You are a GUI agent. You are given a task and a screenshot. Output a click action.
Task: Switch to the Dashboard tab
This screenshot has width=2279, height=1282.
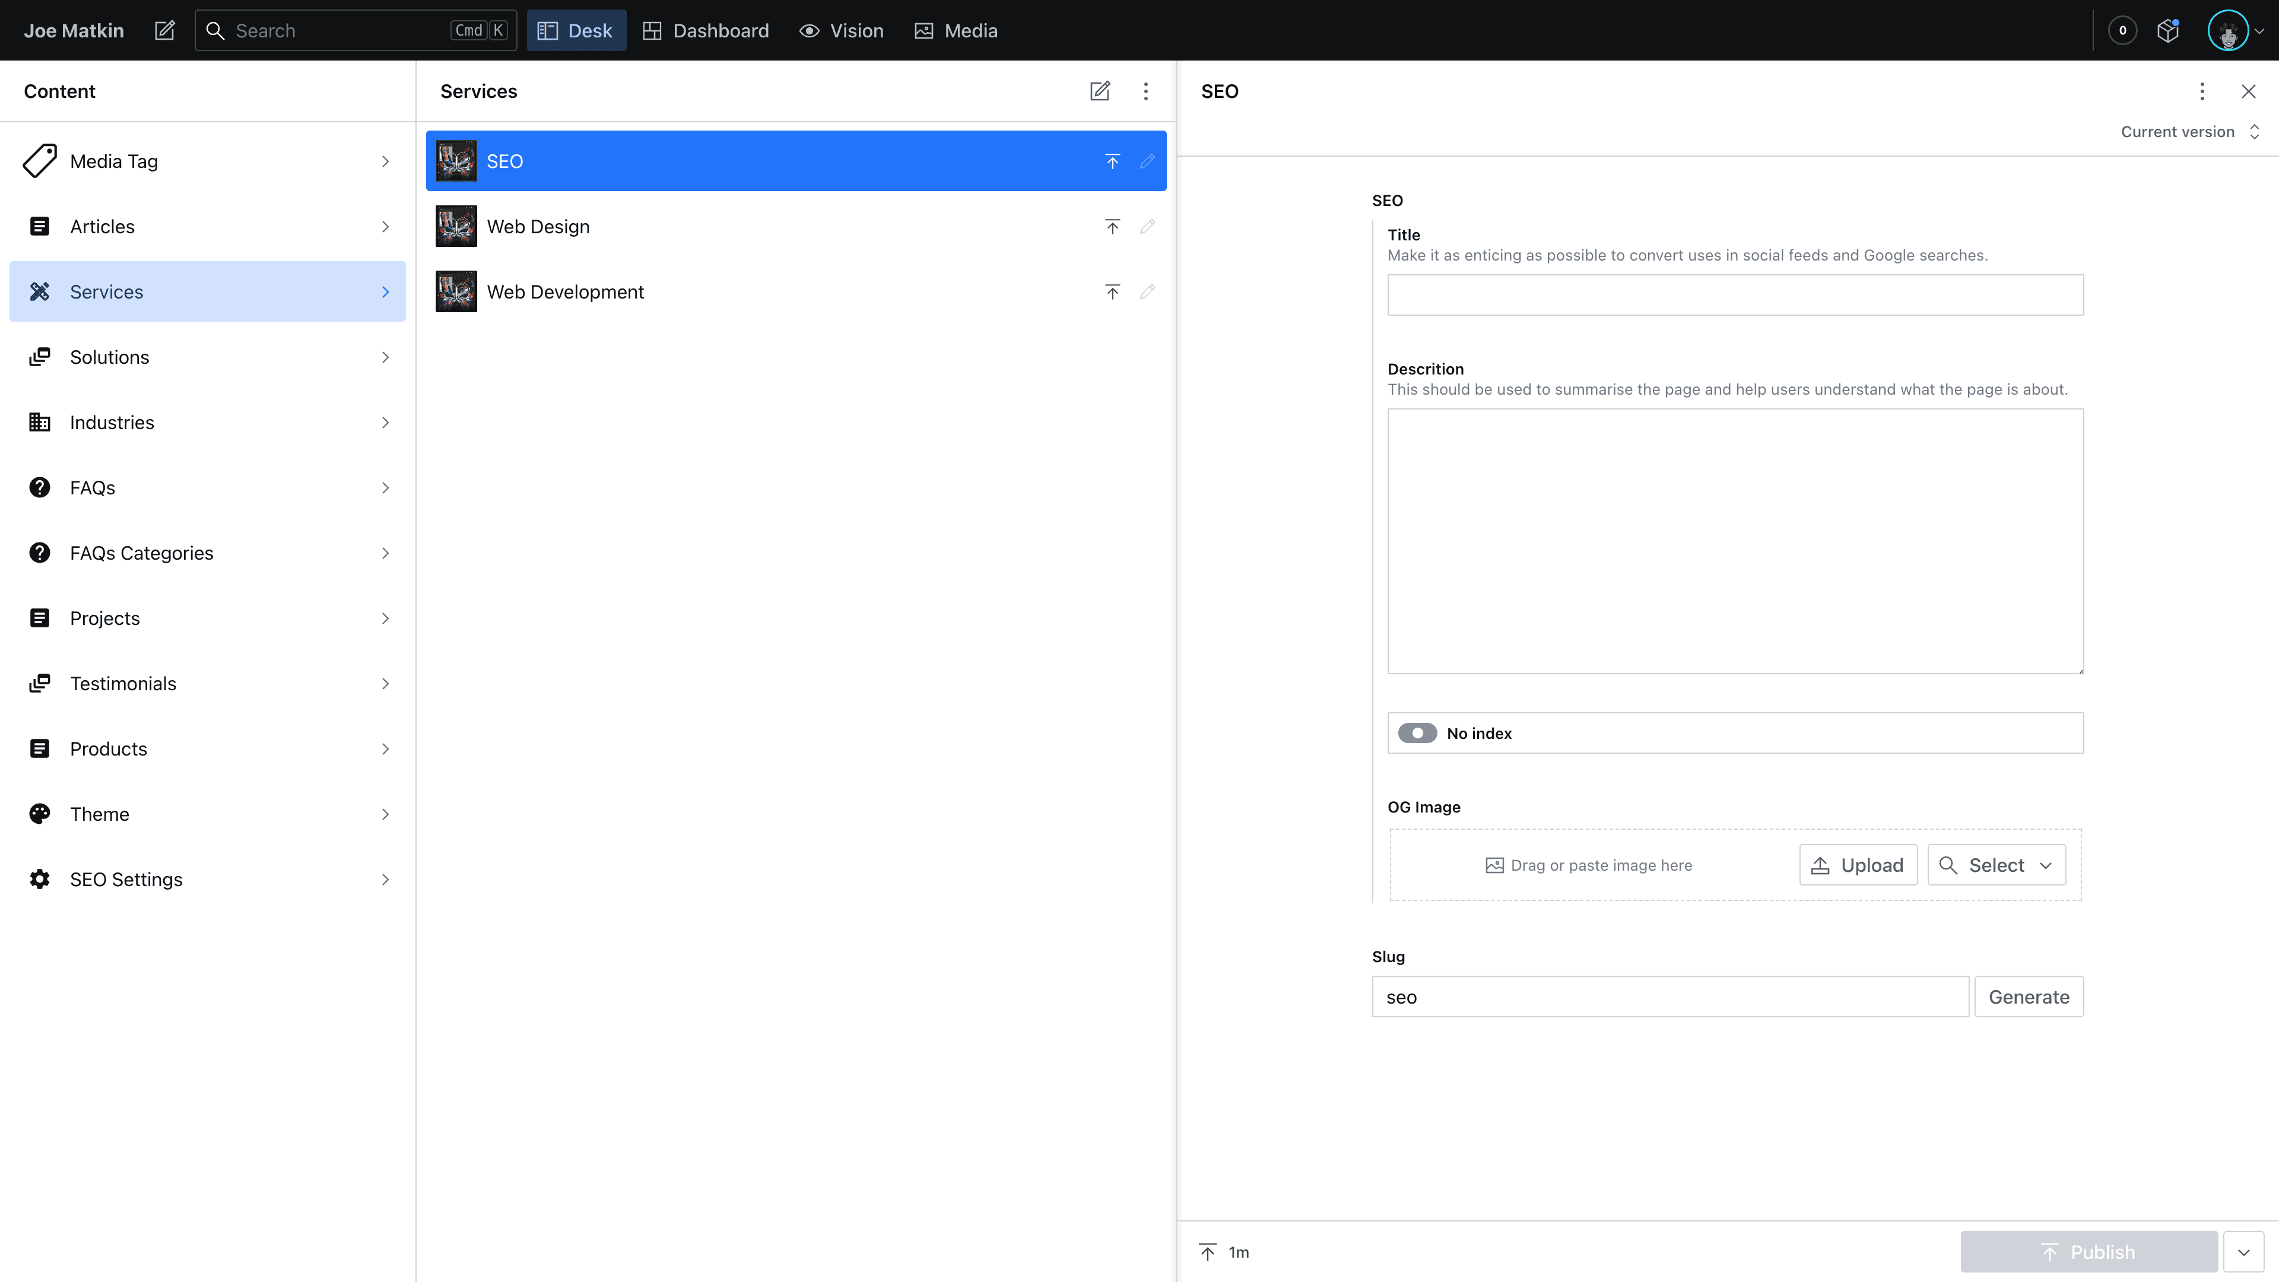706,30
